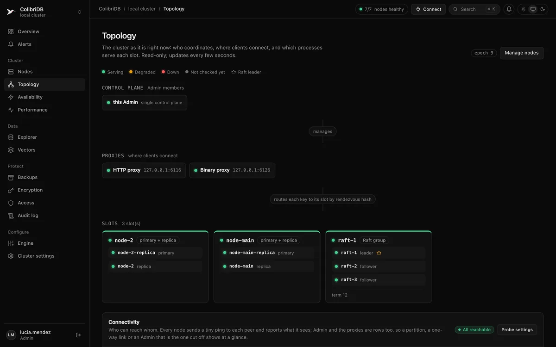Open the Availability page
The image size is (556, 347).
[44, 97]
